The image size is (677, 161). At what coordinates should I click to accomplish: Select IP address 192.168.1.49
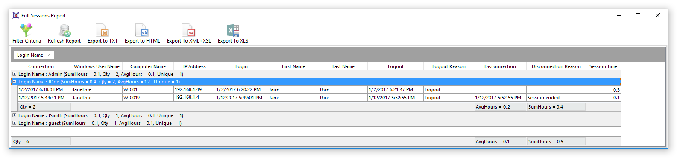coord(194,90)
